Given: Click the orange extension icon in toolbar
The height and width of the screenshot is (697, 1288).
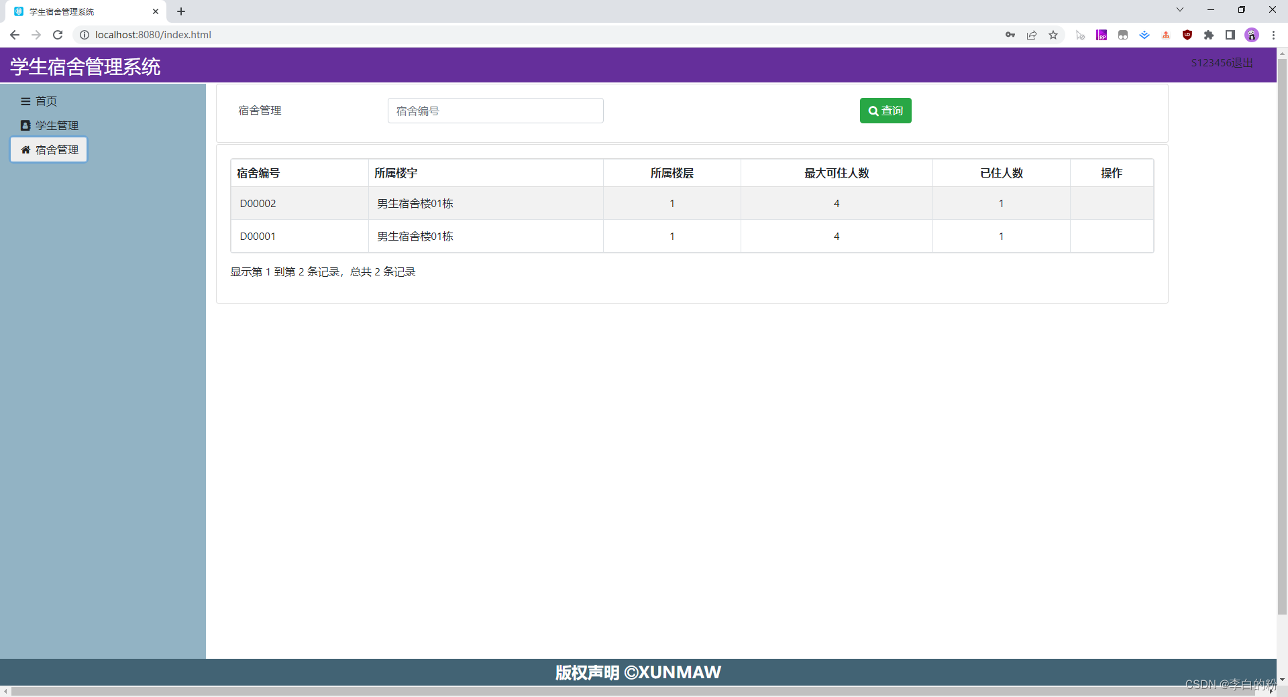Looking at the screenshot, I should pos(1166,35).
